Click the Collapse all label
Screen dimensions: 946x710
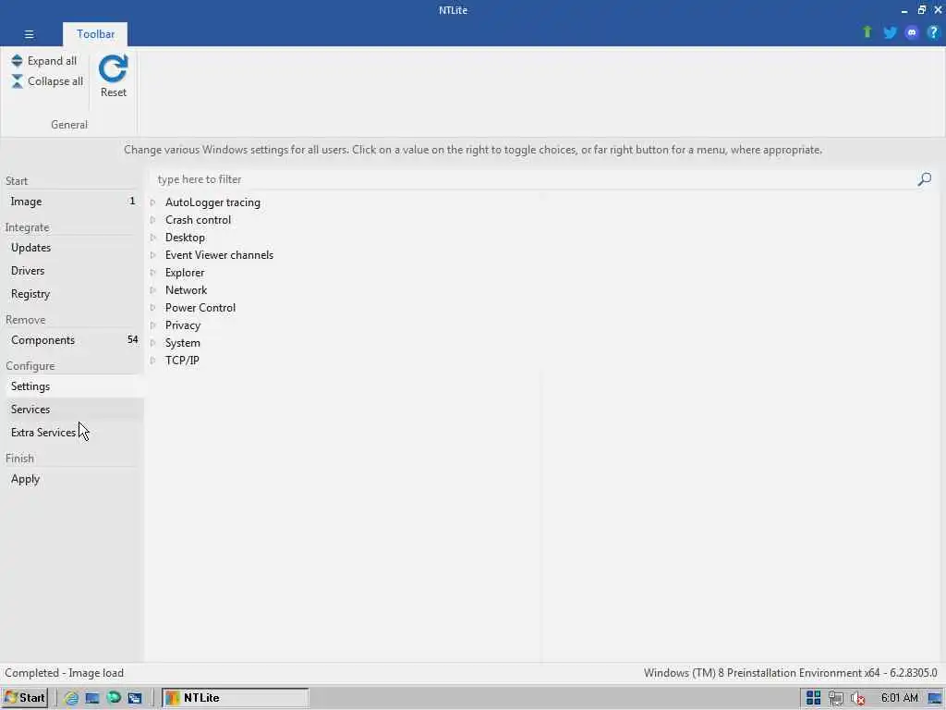(55, 81)
